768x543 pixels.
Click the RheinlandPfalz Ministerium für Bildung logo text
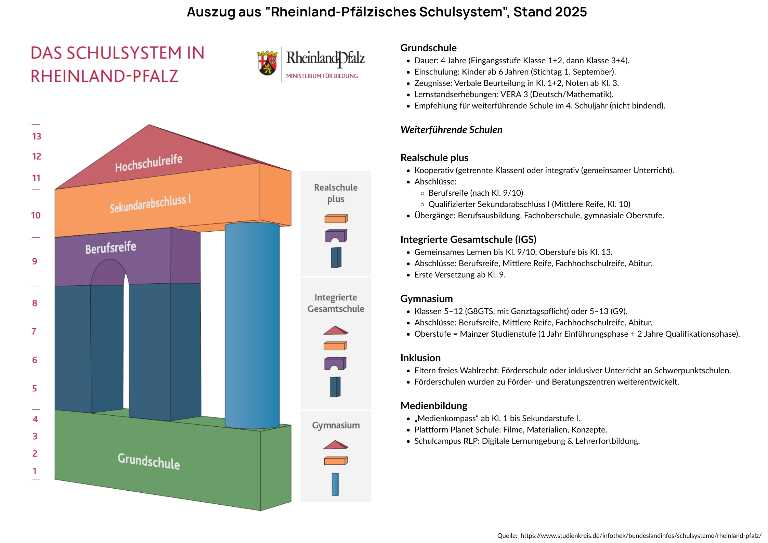click(325, 64)
